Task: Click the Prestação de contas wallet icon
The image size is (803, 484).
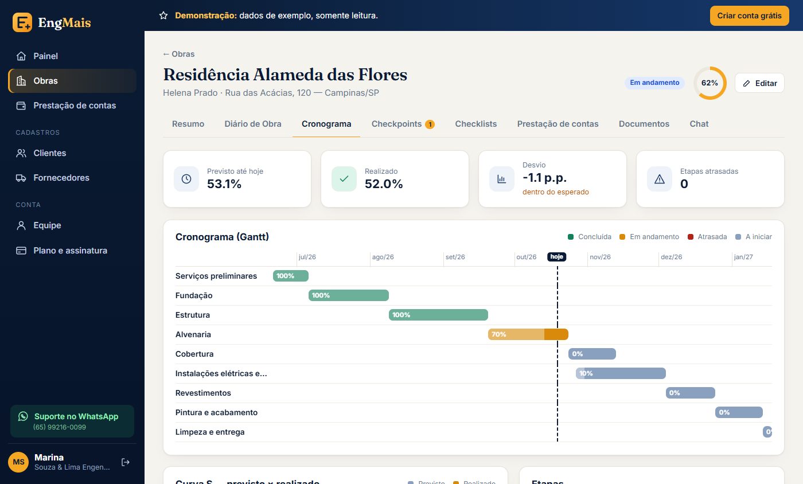Action: pos(21,106)
